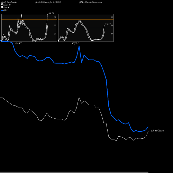Click the Fast K legend swatch
The height and width of the screenshot is (173, 173).
pos(2,7)
